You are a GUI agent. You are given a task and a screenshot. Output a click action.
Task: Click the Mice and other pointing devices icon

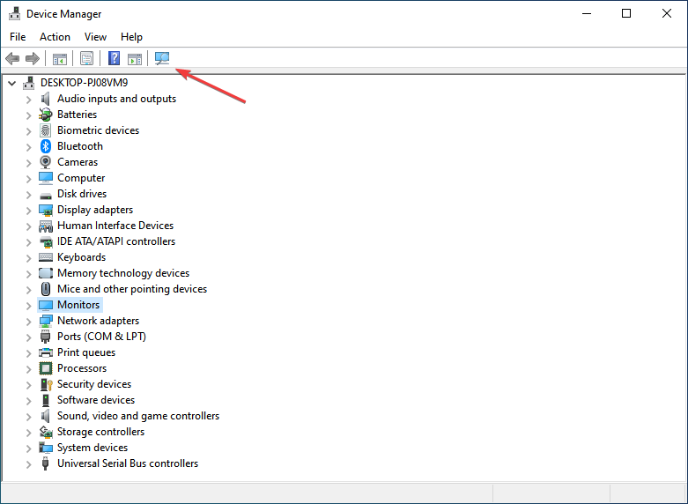point(46,289)
